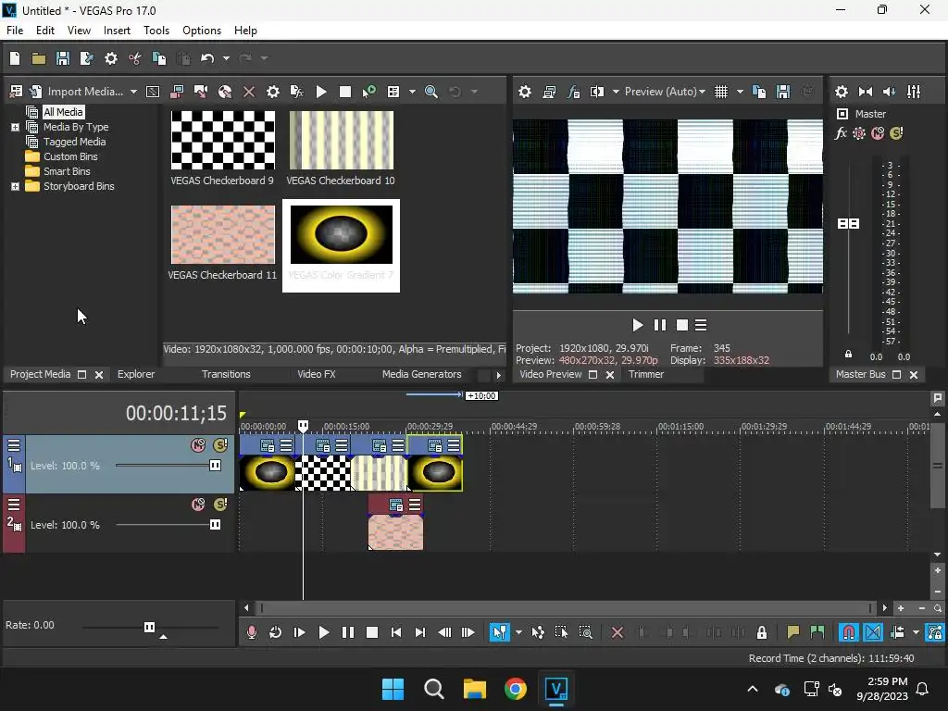Toggle the Split Screen View icon

pyautogui.click(x=597, y=92)
